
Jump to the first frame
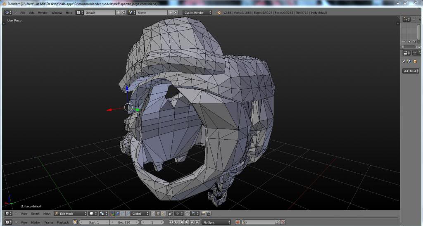click(x=171, y=223)
